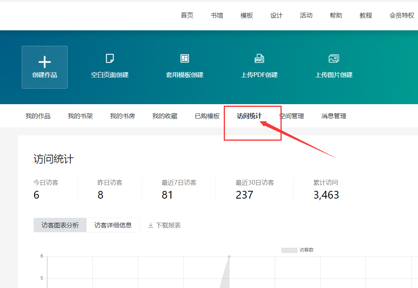The width and height of the screenshot is (418, 288).
Task: Go to 模板 in the top navigation
Action: 247,16
